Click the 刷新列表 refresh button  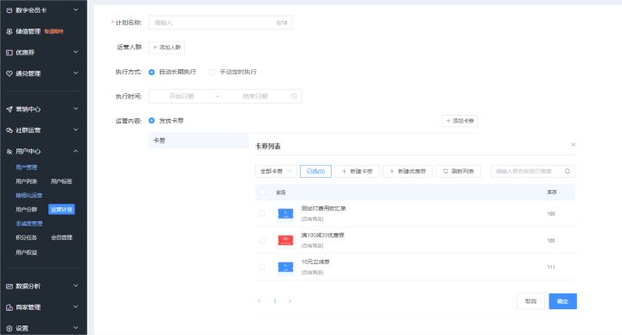[x=458, y=171]
